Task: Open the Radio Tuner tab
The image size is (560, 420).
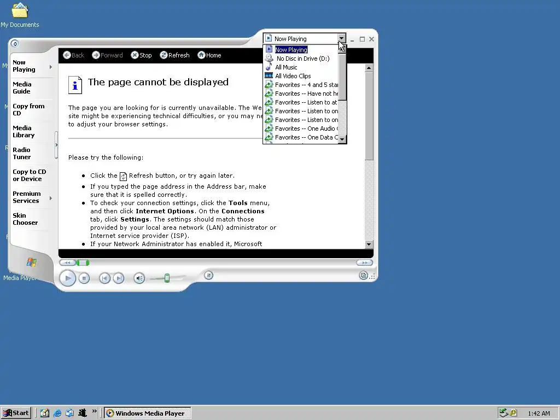Action: click(x=22, y=153)
